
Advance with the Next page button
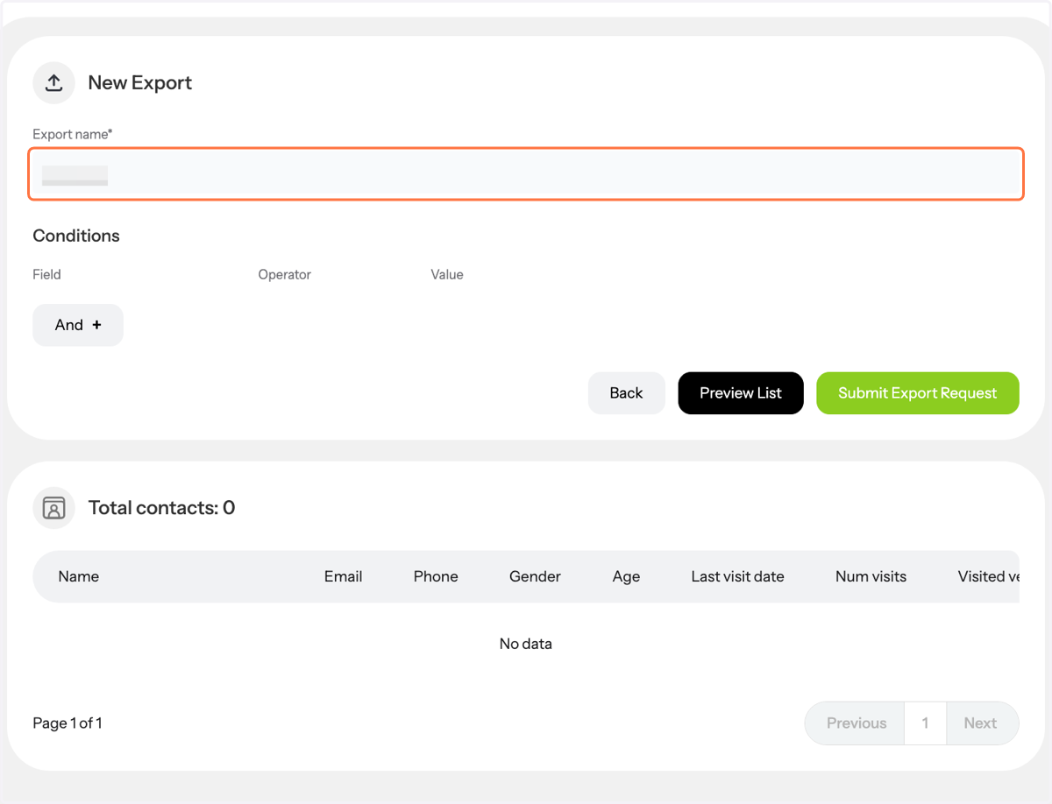point(981,723)
